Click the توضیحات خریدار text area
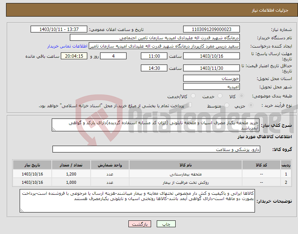 (137, 201)
